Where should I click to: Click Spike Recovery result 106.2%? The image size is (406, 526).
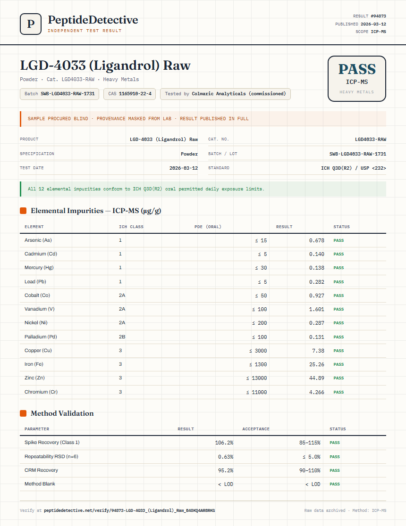[x=224, y=443]
